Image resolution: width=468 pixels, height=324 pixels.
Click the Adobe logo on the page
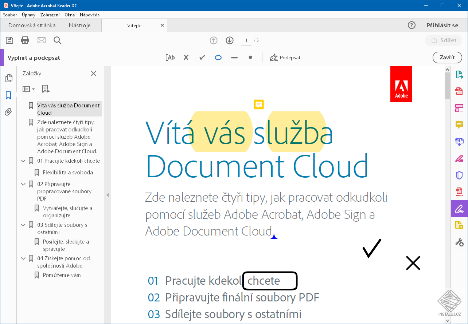coord(401,84)
